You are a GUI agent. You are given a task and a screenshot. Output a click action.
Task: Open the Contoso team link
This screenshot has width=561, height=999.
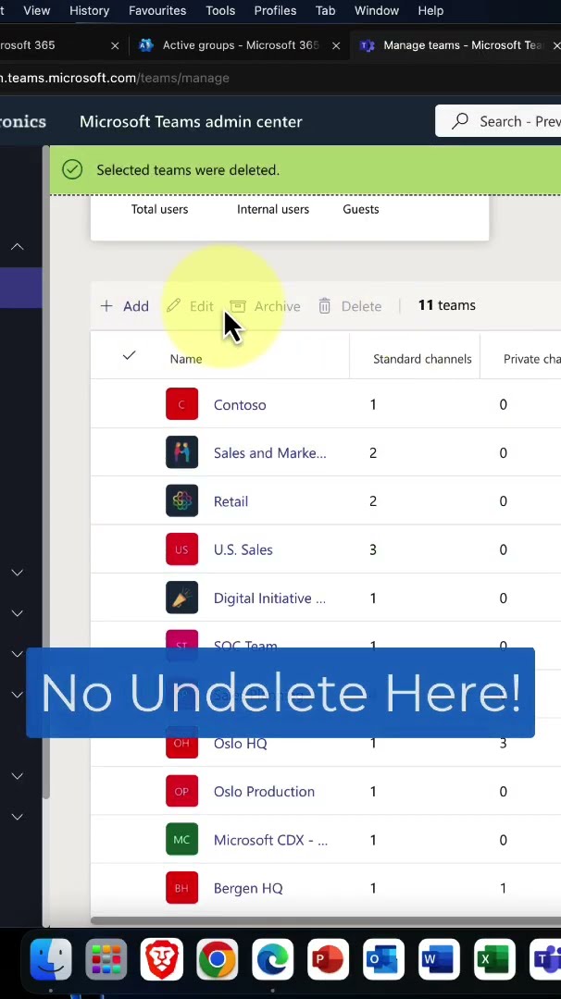pos(240,404)
